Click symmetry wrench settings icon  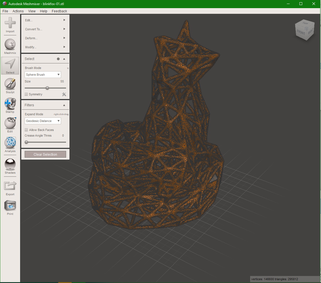click(64, 94)
